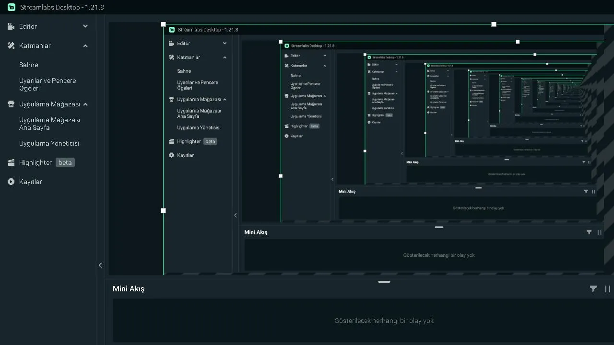
Task: Open the Highlighter clapperboard icon
Action: tap(11, 162)
